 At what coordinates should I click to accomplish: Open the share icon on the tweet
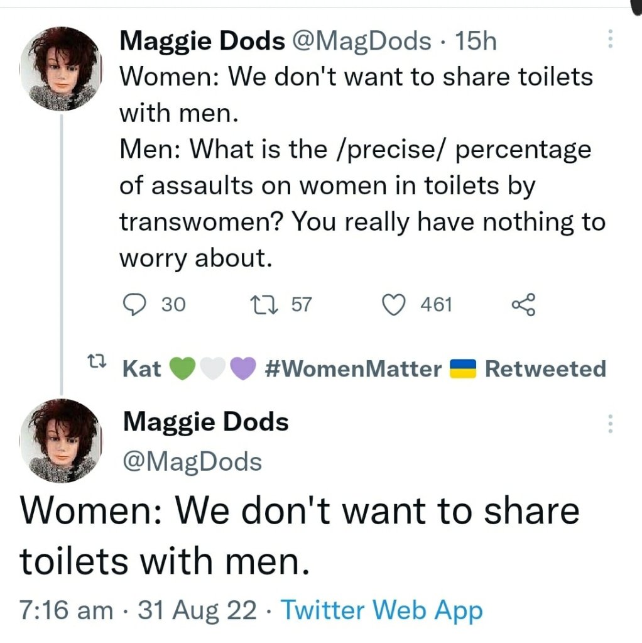523,304
